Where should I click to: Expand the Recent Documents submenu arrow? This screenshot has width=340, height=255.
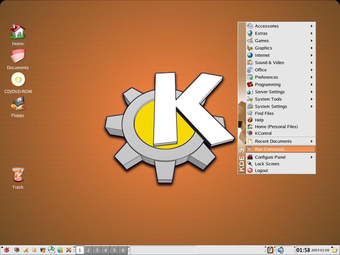point(311,141)
